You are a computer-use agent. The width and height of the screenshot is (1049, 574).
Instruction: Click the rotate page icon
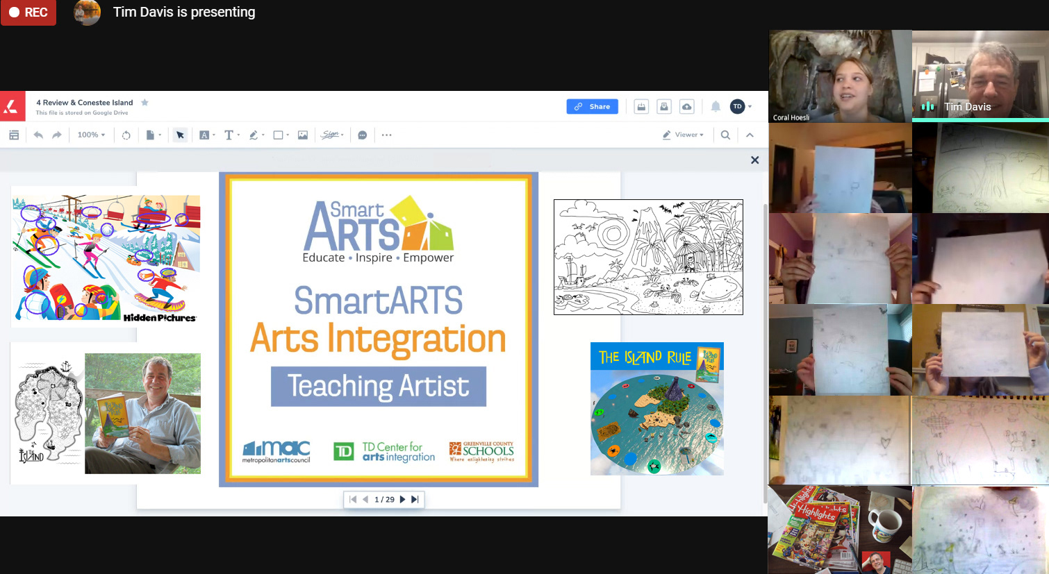(x=126, y=135)
